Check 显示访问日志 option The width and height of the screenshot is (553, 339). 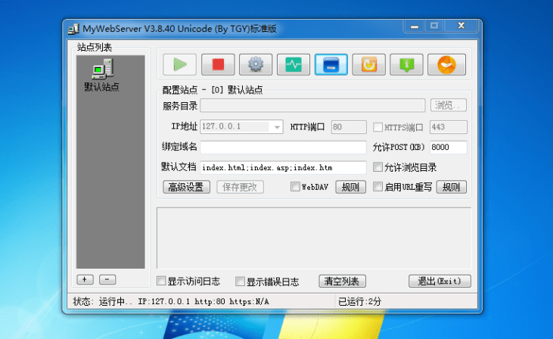161,281
